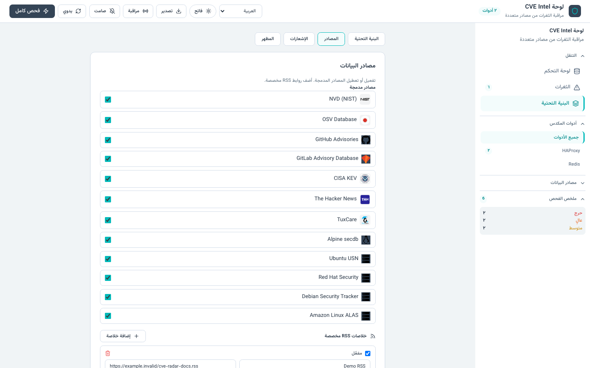590x368 pixels.
Task: Collapse the أدوات المكدس sidebar section
Action: [x=533, y=123]
